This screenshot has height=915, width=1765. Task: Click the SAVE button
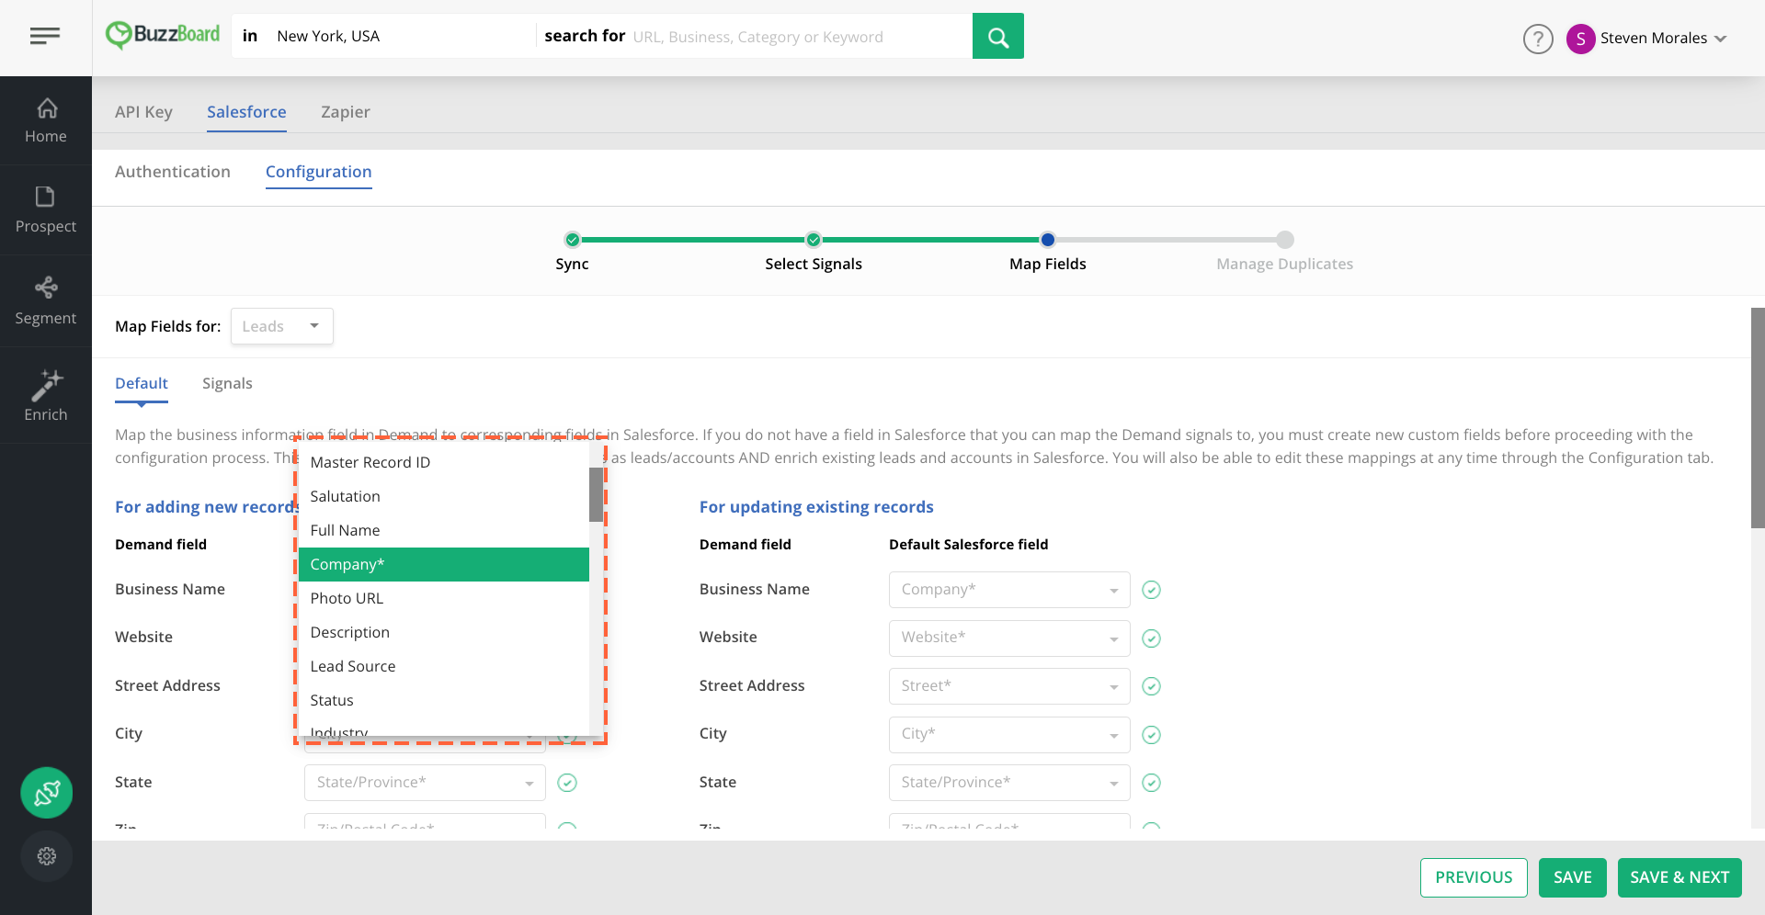click(1572, 877)
